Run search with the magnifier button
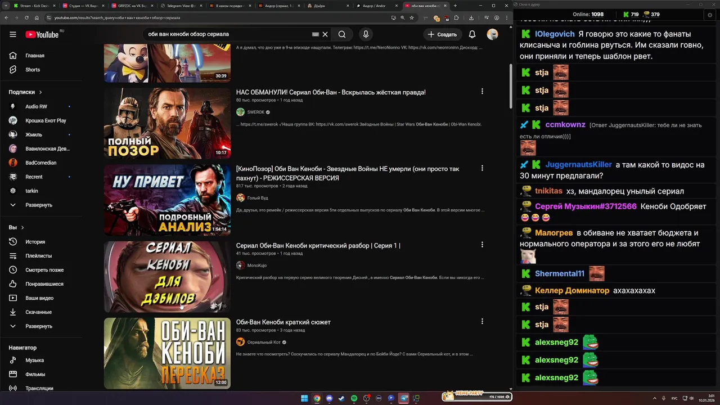The width and height of the screenshot is (720, 405). [x=342, y=34]
